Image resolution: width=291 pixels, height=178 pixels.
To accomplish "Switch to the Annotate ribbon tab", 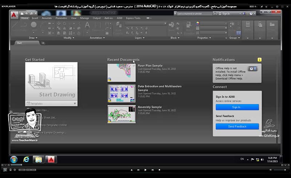I will [x=47, y=18].
